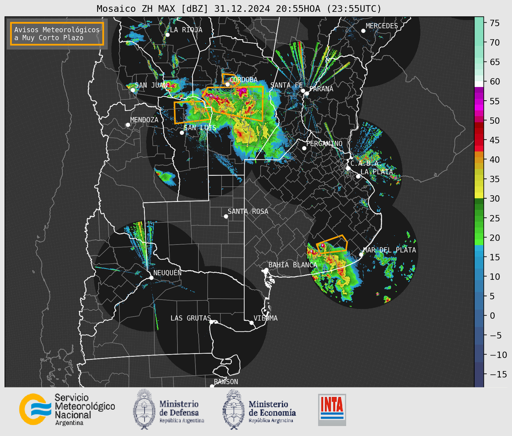Image resolution: width=512 pixels, height=436 pixels.
Task: Click the LA PLATA city label
Action: 377,172
